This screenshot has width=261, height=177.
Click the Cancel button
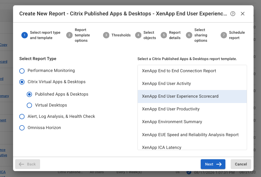pos(241,164)
